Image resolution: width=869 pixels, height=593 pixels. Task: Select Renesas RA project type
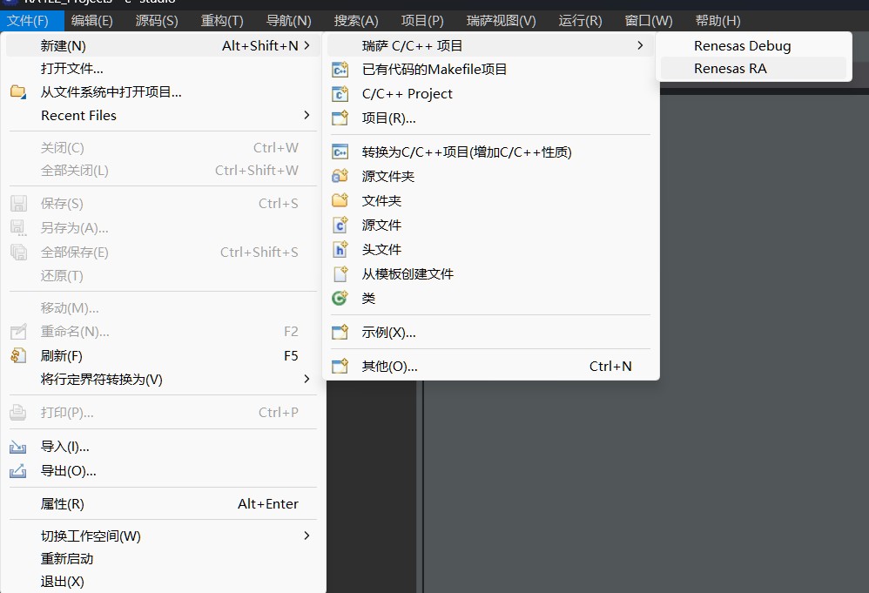[x=730, y=68]
